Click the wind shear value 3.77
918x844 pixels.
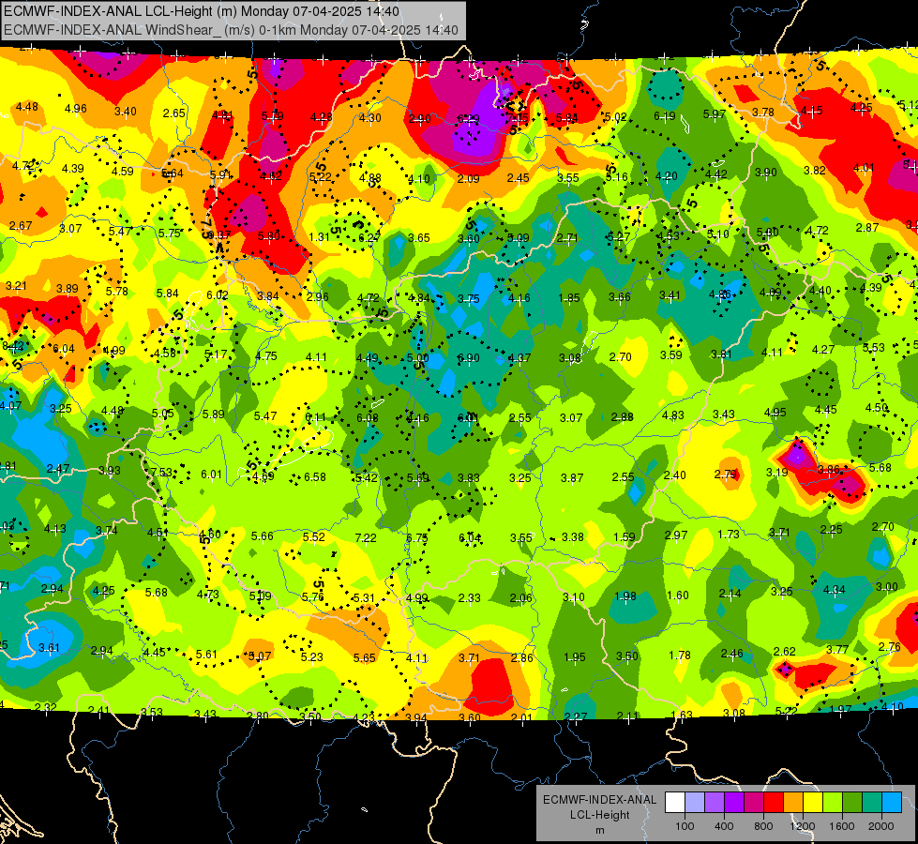(837, 649)
